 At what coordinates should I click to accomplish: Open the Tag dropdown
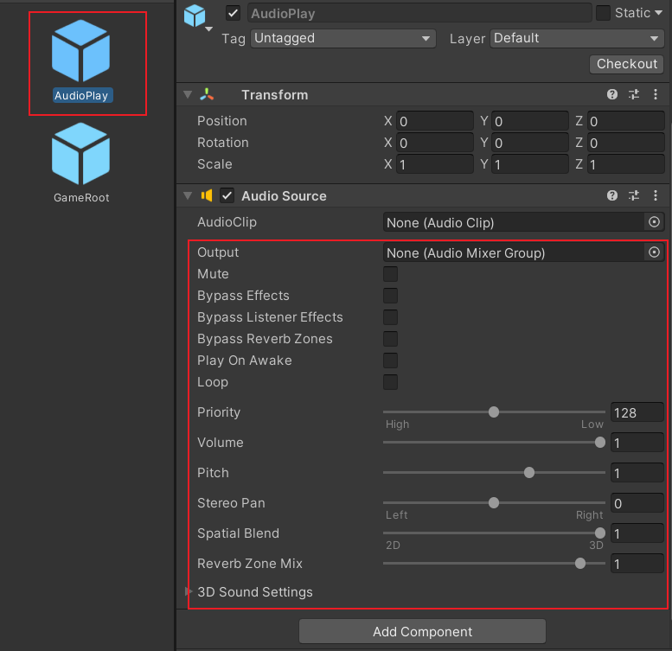point(343,38)
